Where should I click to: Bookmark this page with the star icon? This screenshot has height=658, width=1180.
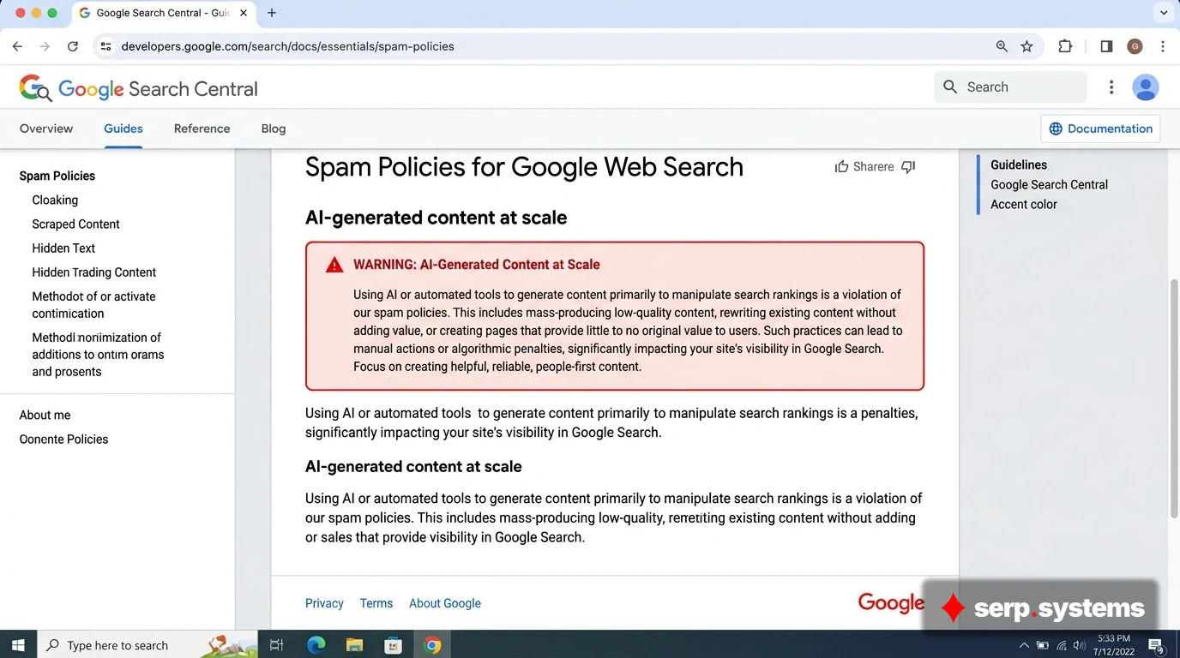click(1026, 46)
